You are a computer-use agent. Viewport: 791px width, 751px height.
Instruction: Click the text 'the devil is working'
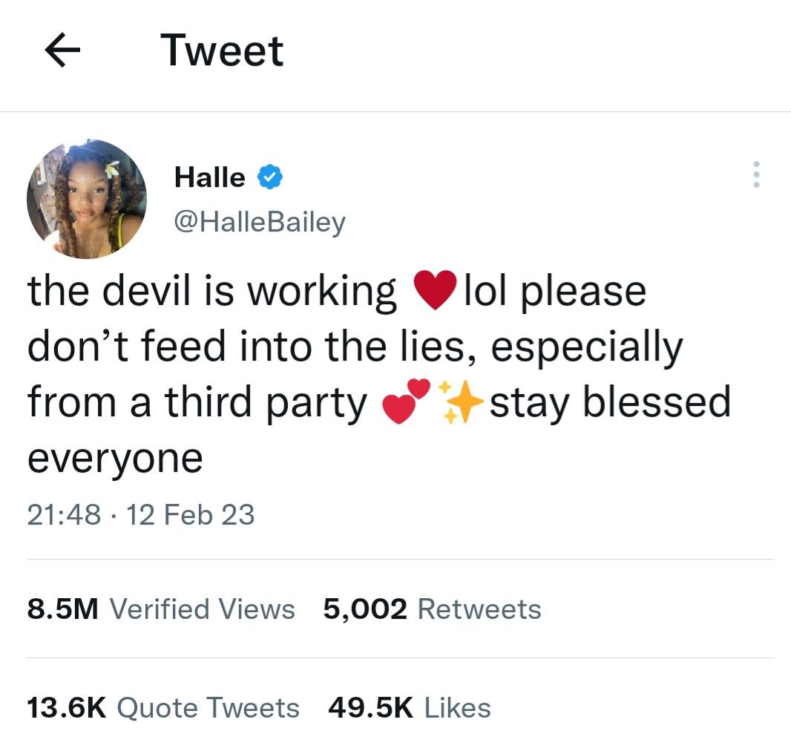click(212, 291)
